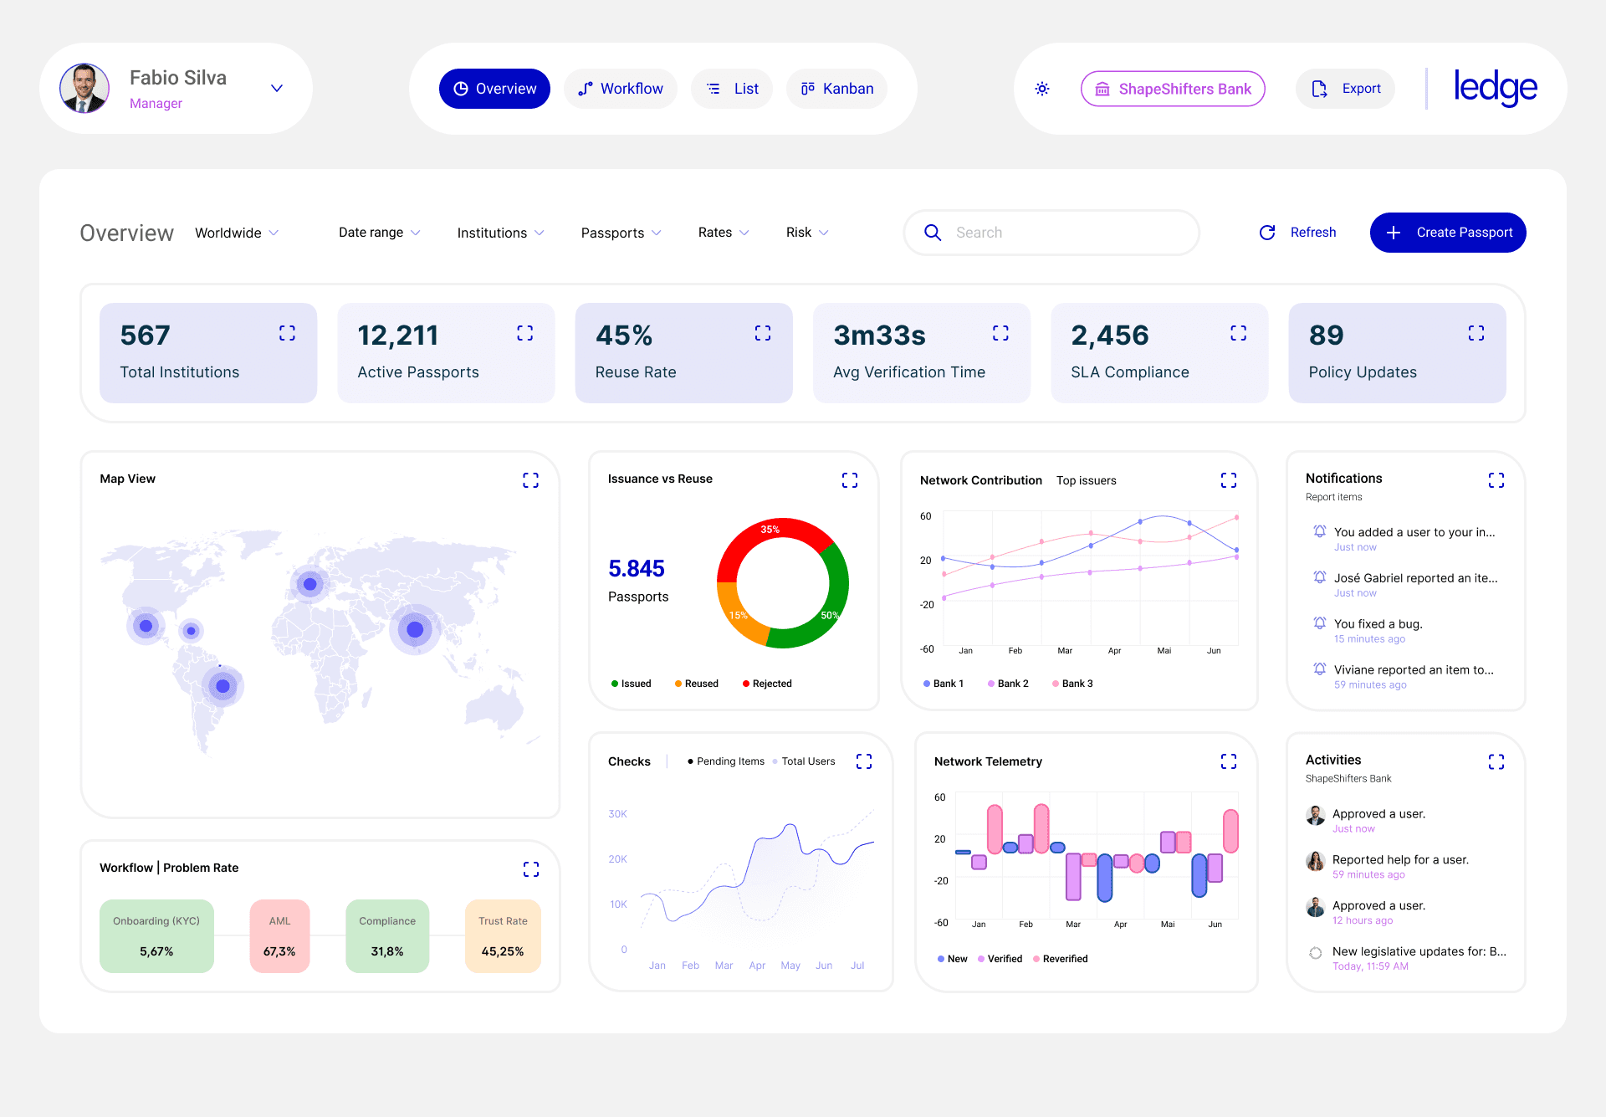Click the Refresh button

(1297, 233)
